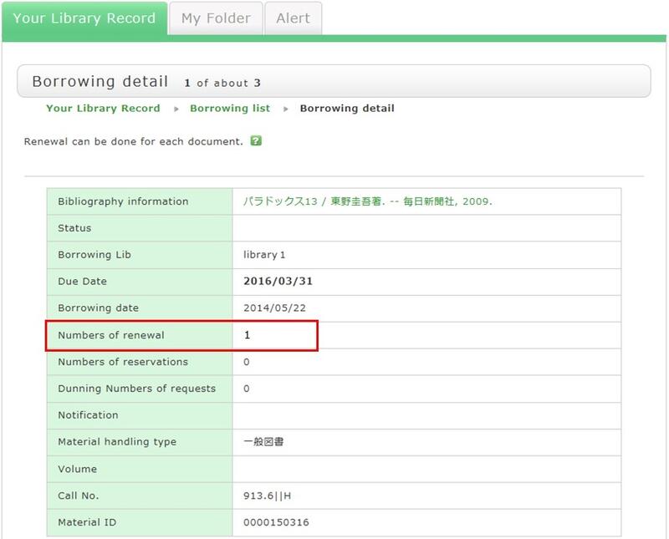Viewport: 669px width, 539px height.
Task: Click the Borrowing Lib library 1 value
Action: click(264, 255)
